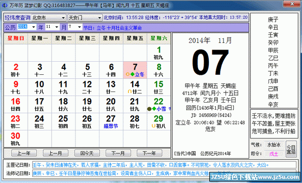This screenshot has height=183, width=302.
Task: Expand the year 2014 dropdown
Action: [34, 27]
